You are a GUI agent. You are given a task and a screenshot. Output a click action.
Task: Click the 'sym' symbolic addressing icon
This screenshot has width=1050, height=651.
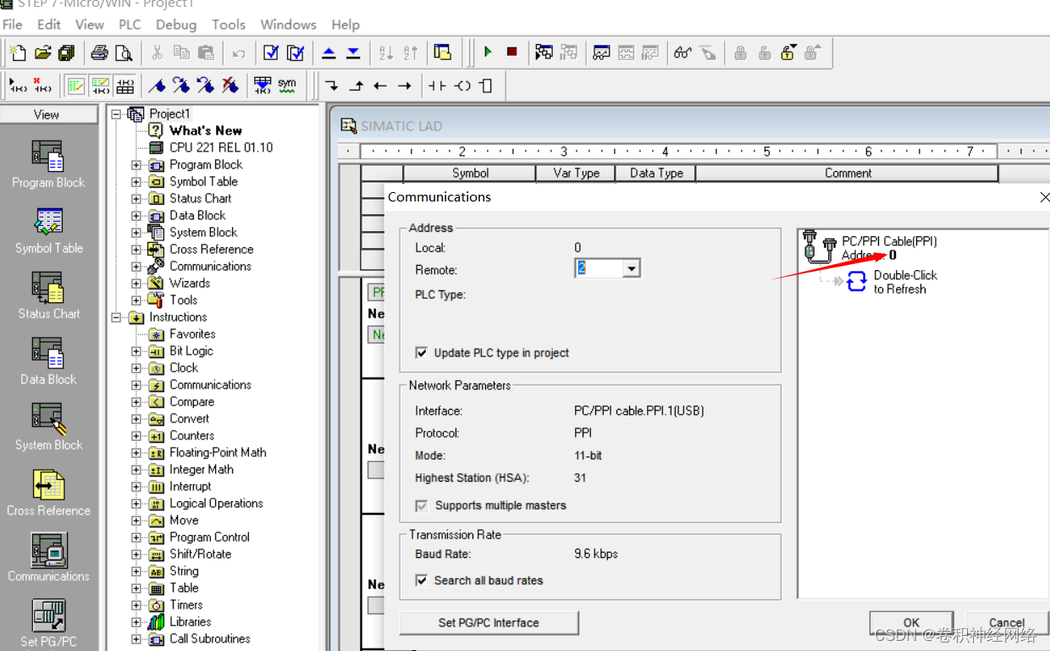[x=287, y=86]
